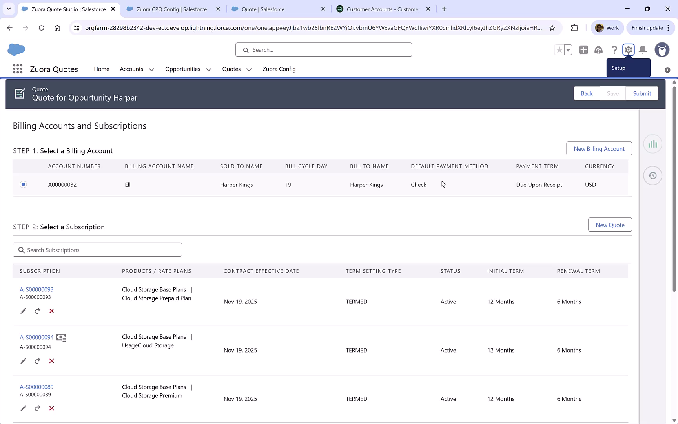
Task: Open the notifications bell
Action: [643, 50]
